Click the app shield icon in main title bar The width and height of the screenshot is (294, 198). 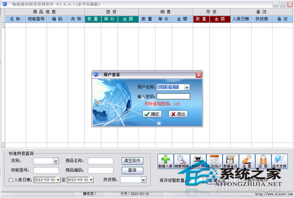(x=4, y=4)
